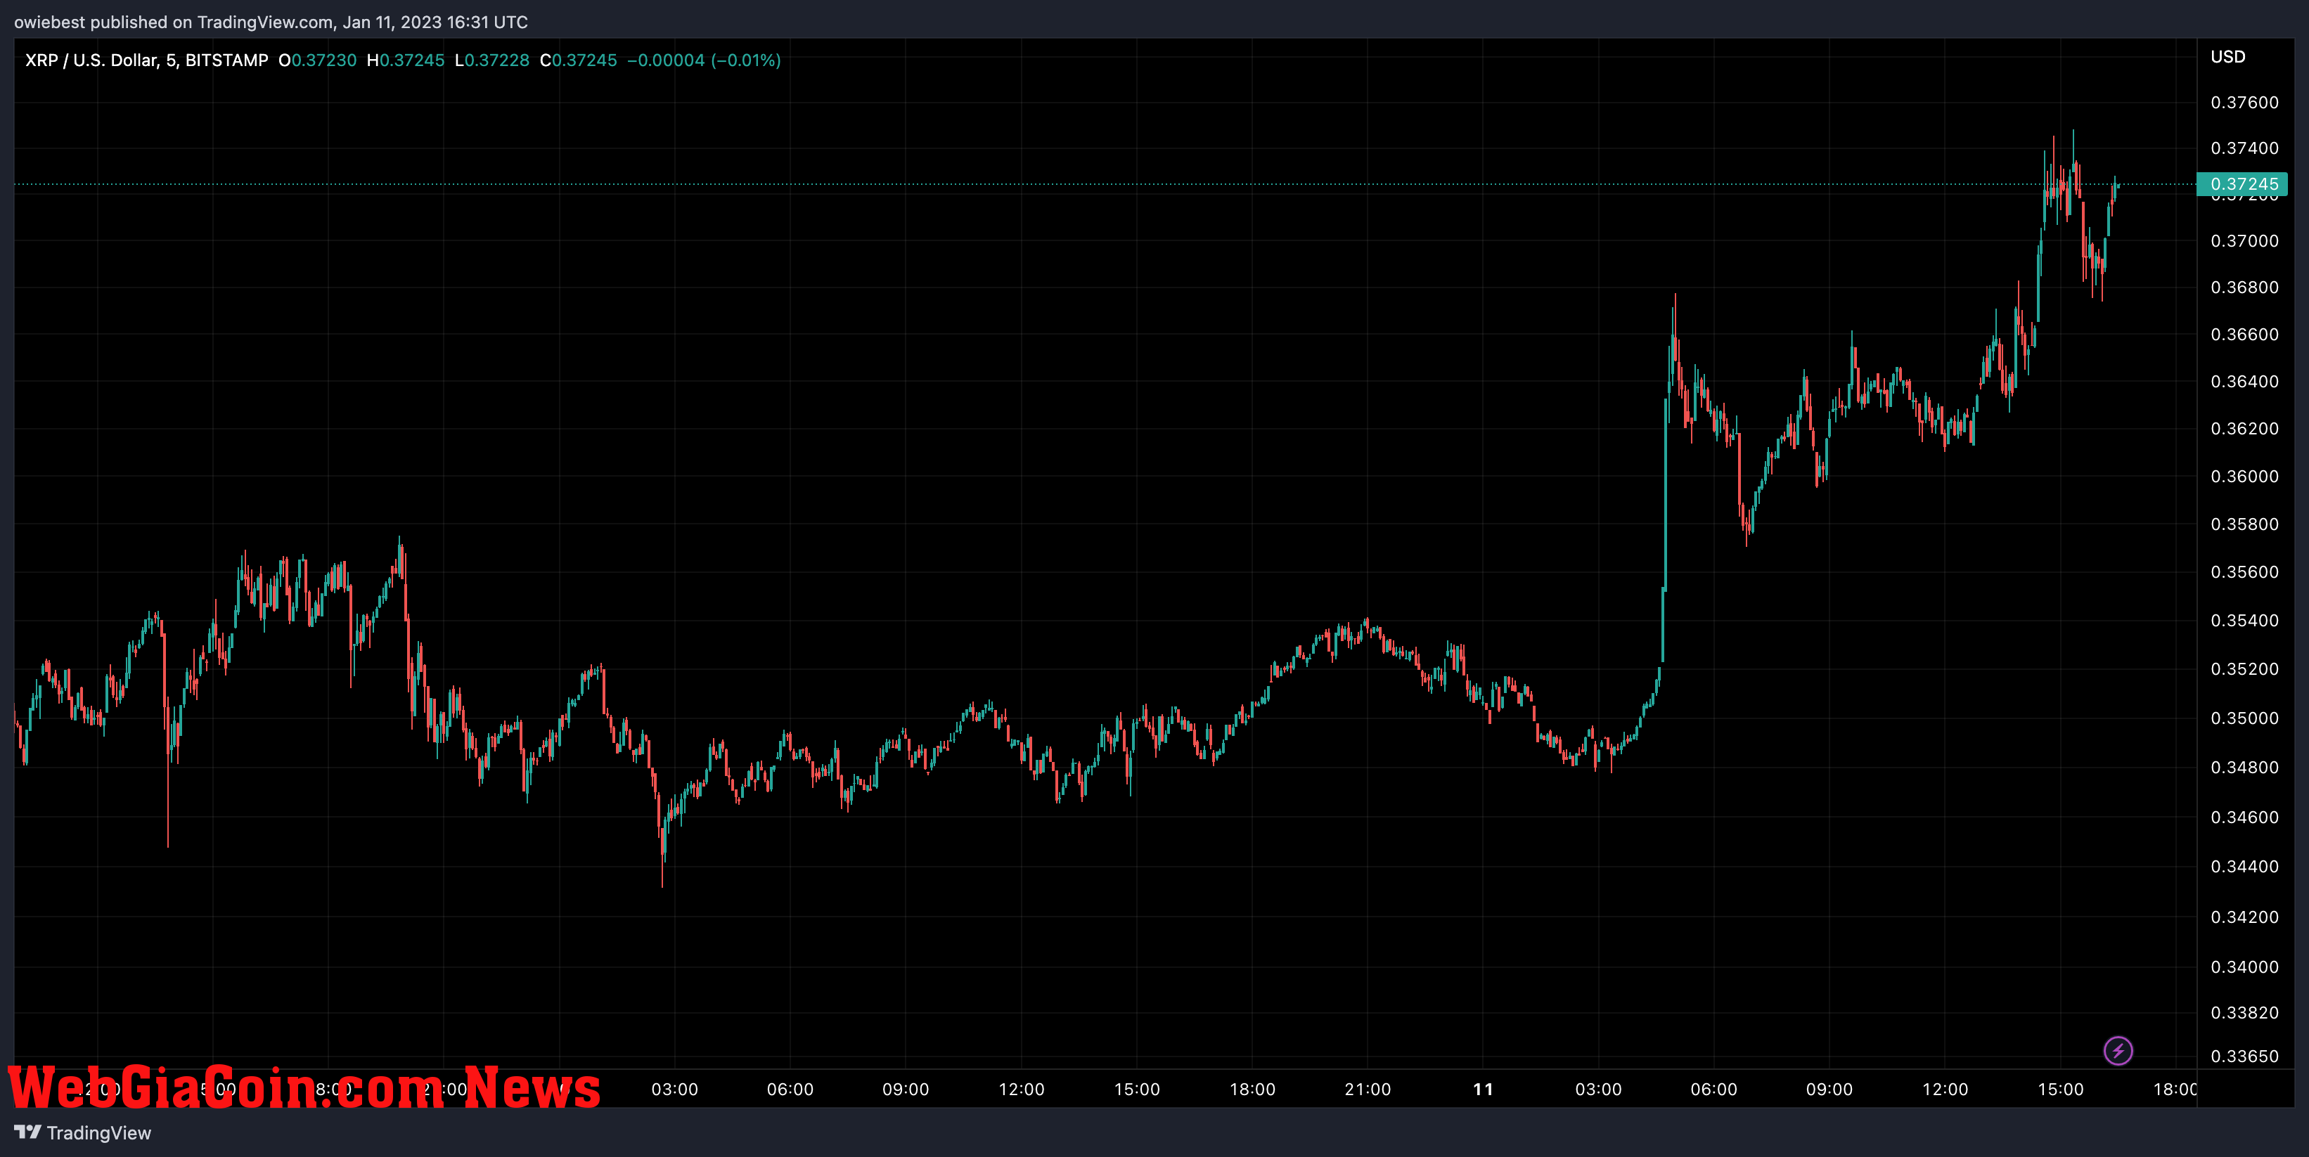The width and height of the screenshot is (2309, 1157).
Task: Click the 12:00 time label after day 11
Action: point(1945,1089)
